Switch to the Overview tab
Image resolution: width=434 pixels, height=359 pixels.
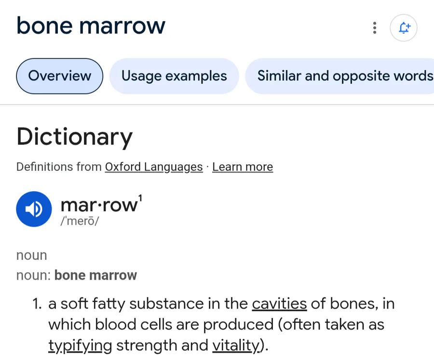point(60,76)
